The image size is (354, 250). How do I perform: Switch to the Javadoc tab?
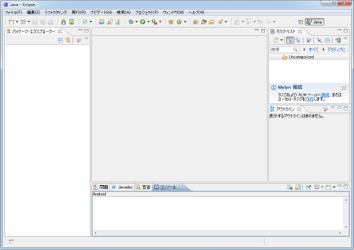122,187
